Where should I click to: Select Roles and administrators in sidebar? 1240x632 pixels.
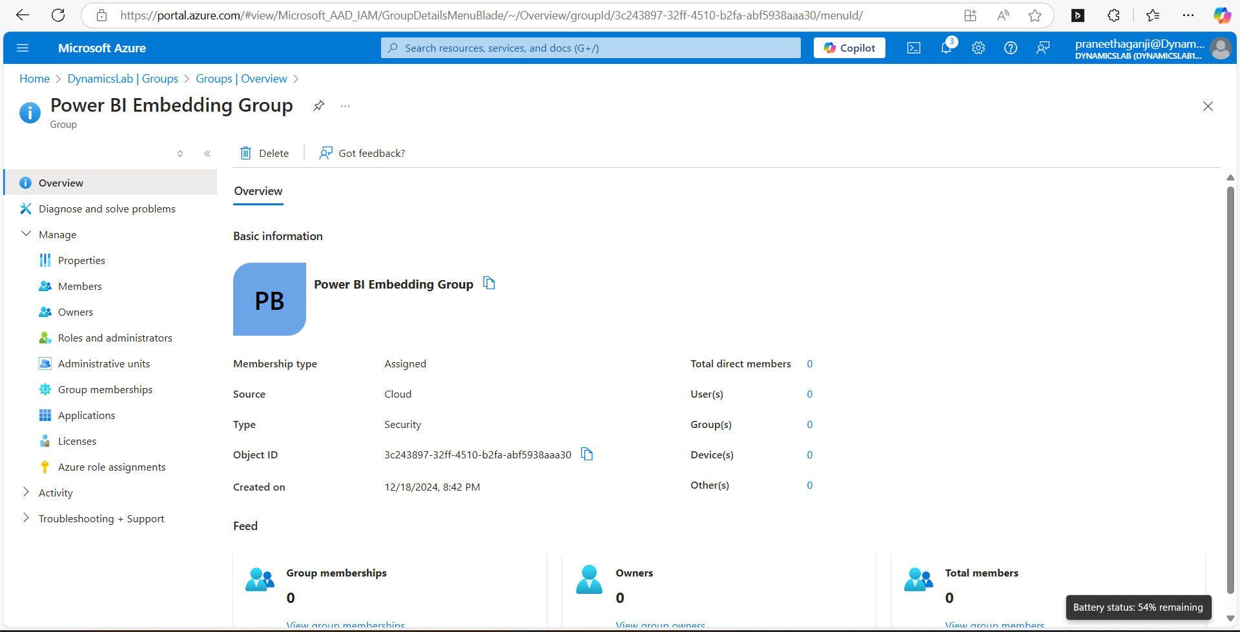pyautogui.click(x=115, y=338)
